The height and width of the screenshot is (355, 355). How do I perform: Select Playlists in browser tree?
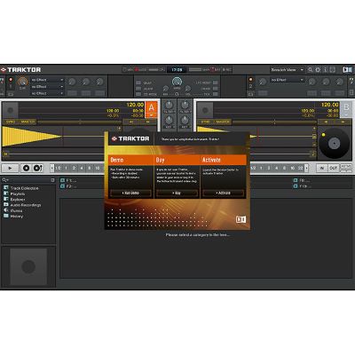point(18,193)
